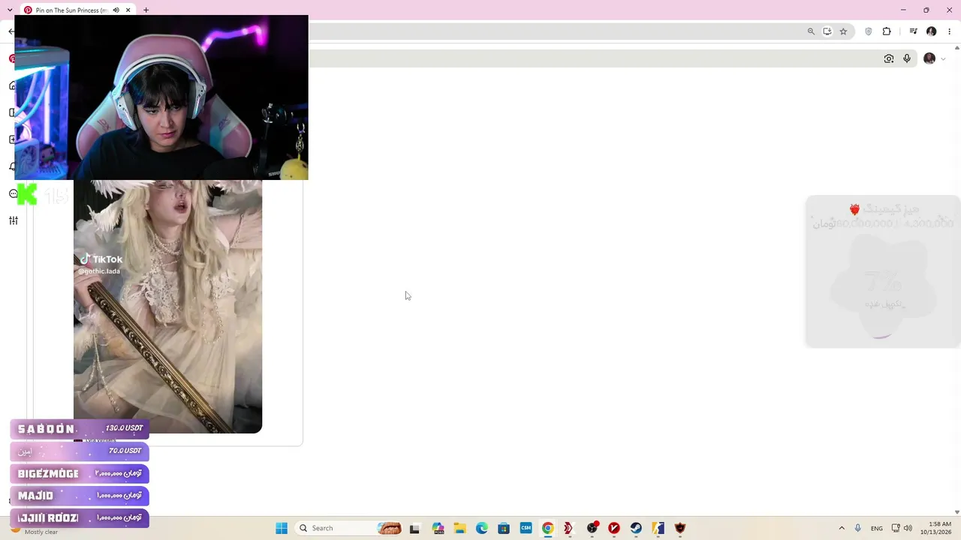Open the Windows Start menu
Viewport: 961px width, 540px height.
pos(282,528)
